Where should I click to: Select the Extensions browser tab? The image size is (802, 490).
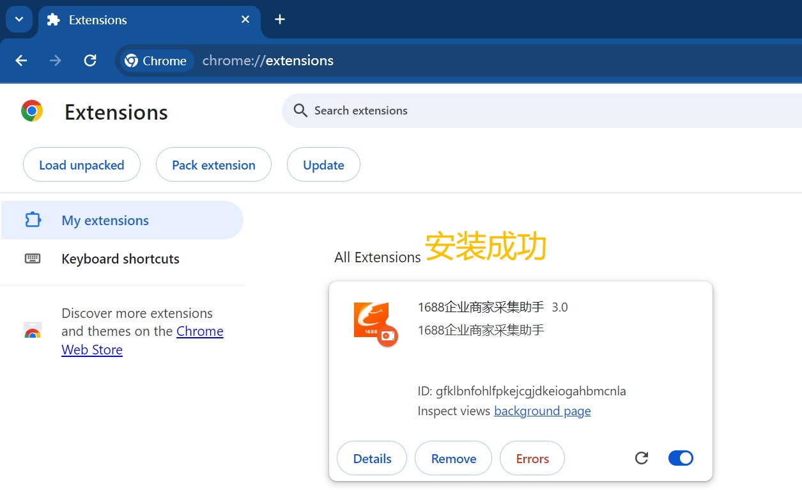tap(149, 20)
